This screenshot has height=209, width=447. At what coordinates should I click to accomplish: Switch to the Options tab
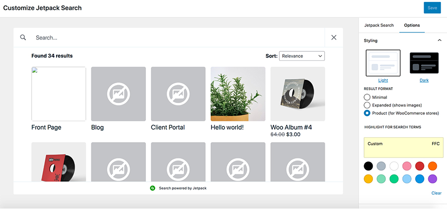[412, 25]
